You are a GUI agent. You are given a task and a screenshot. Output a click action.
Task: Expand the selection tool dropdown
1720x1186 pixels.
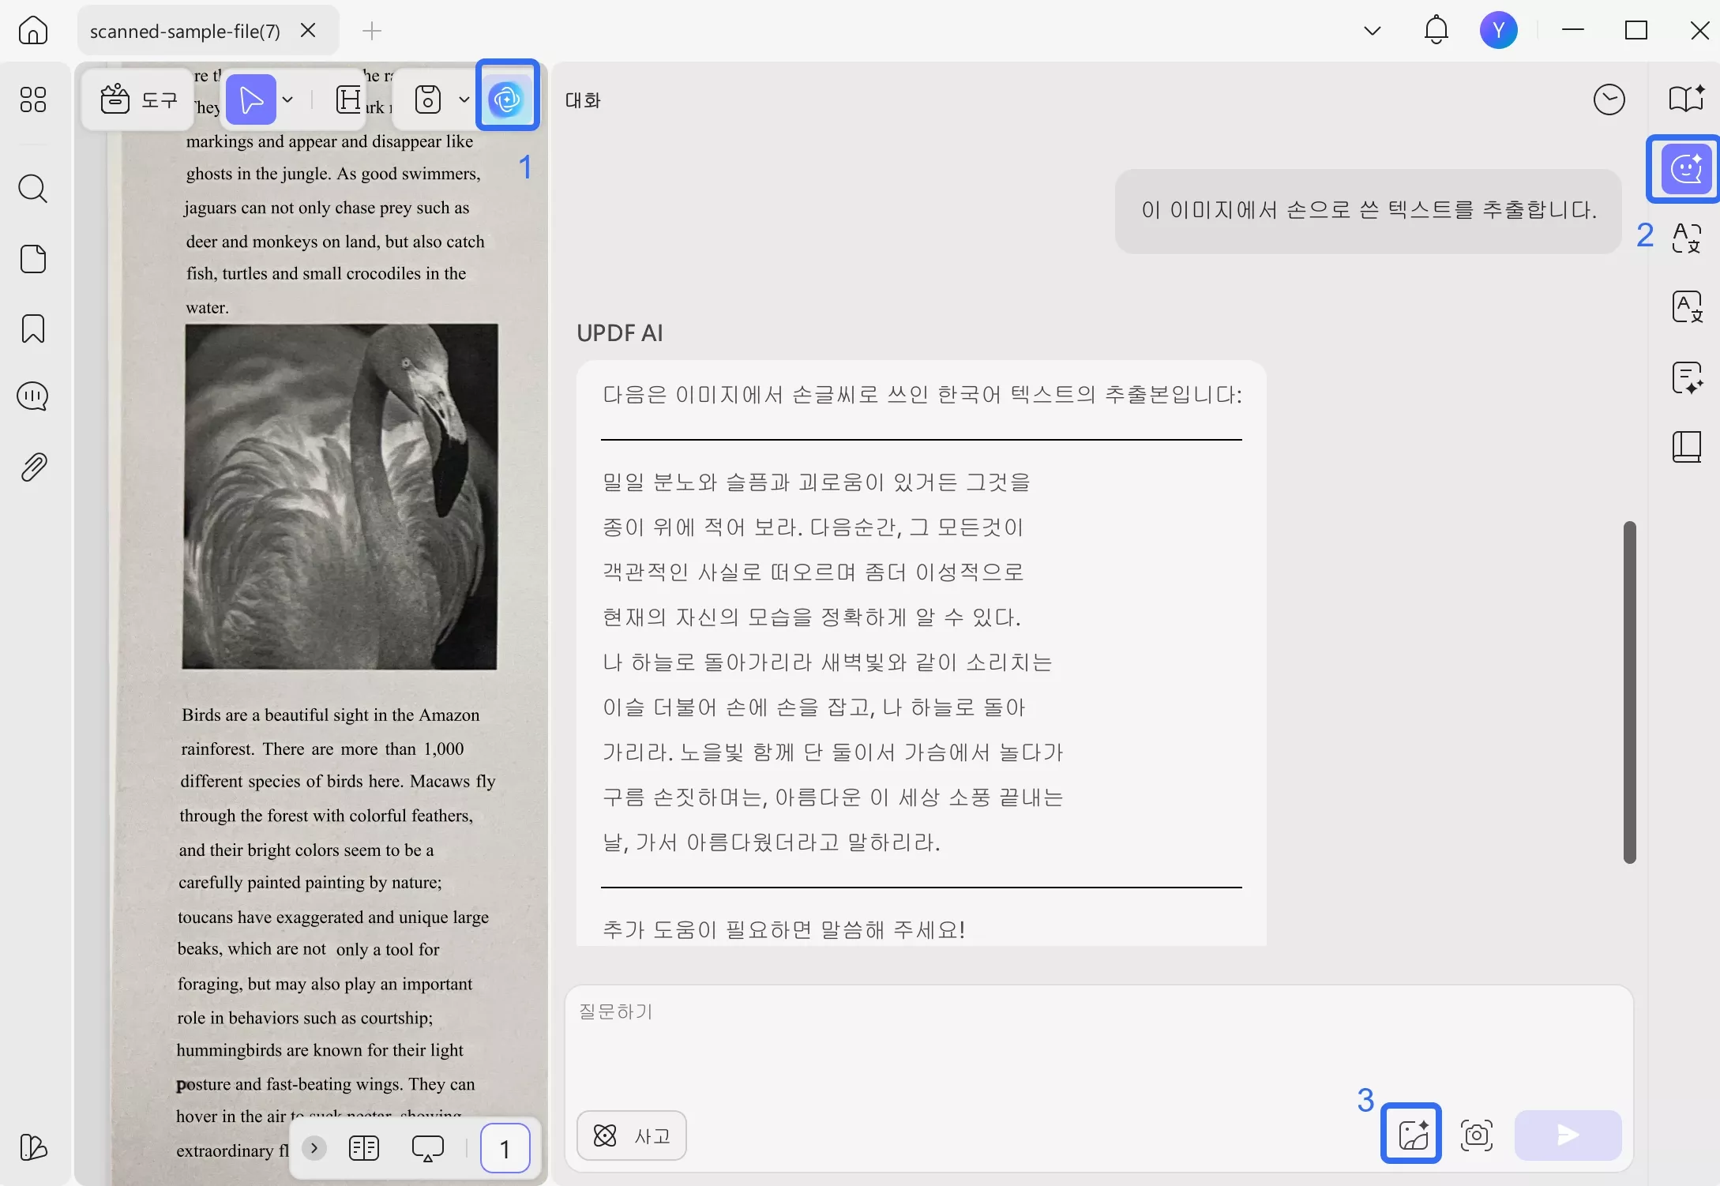click(287, 99)
